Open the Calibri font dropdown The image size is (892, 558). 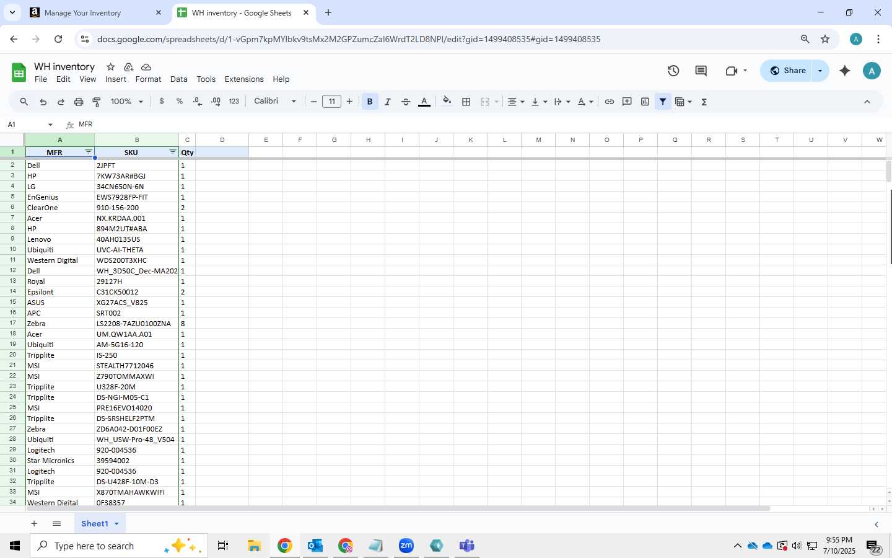click(275, 101)
